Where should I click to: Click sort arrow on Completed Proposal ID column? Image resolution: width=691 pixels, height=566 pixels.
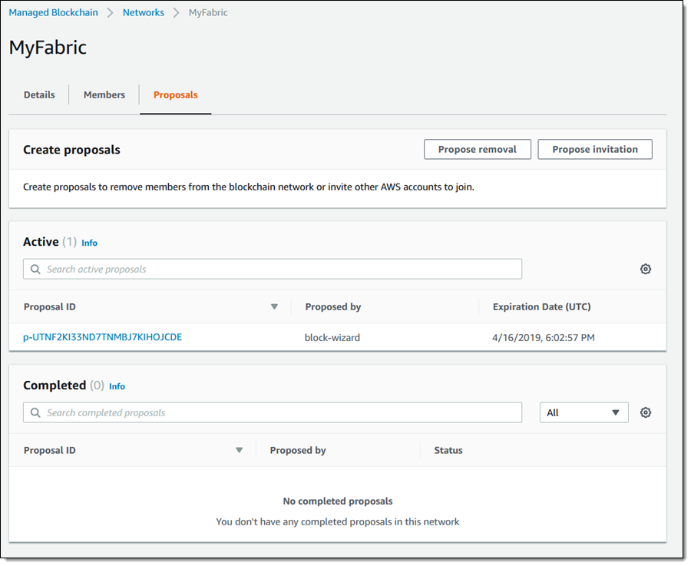[x=239, y=451]
